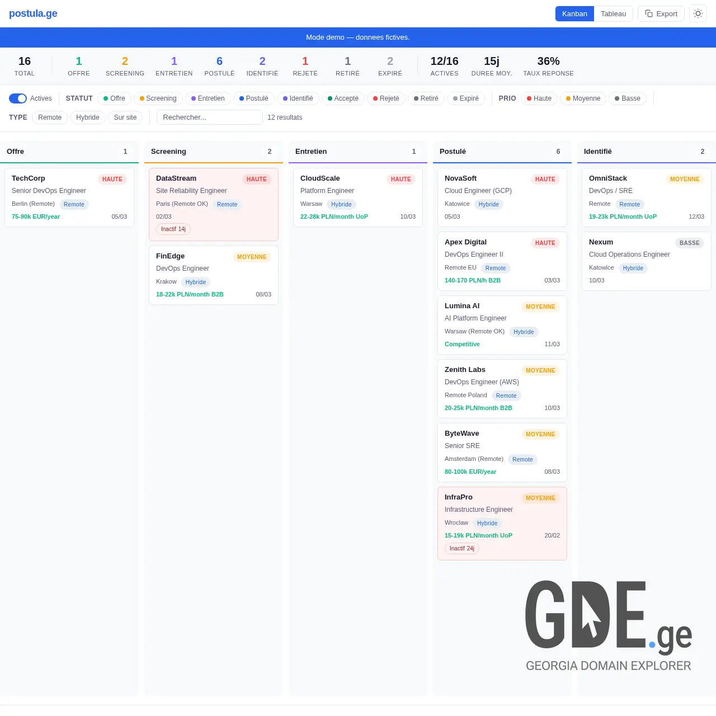Click the Identifié column header
Screen dimensions: 716x716
point(647,152)
